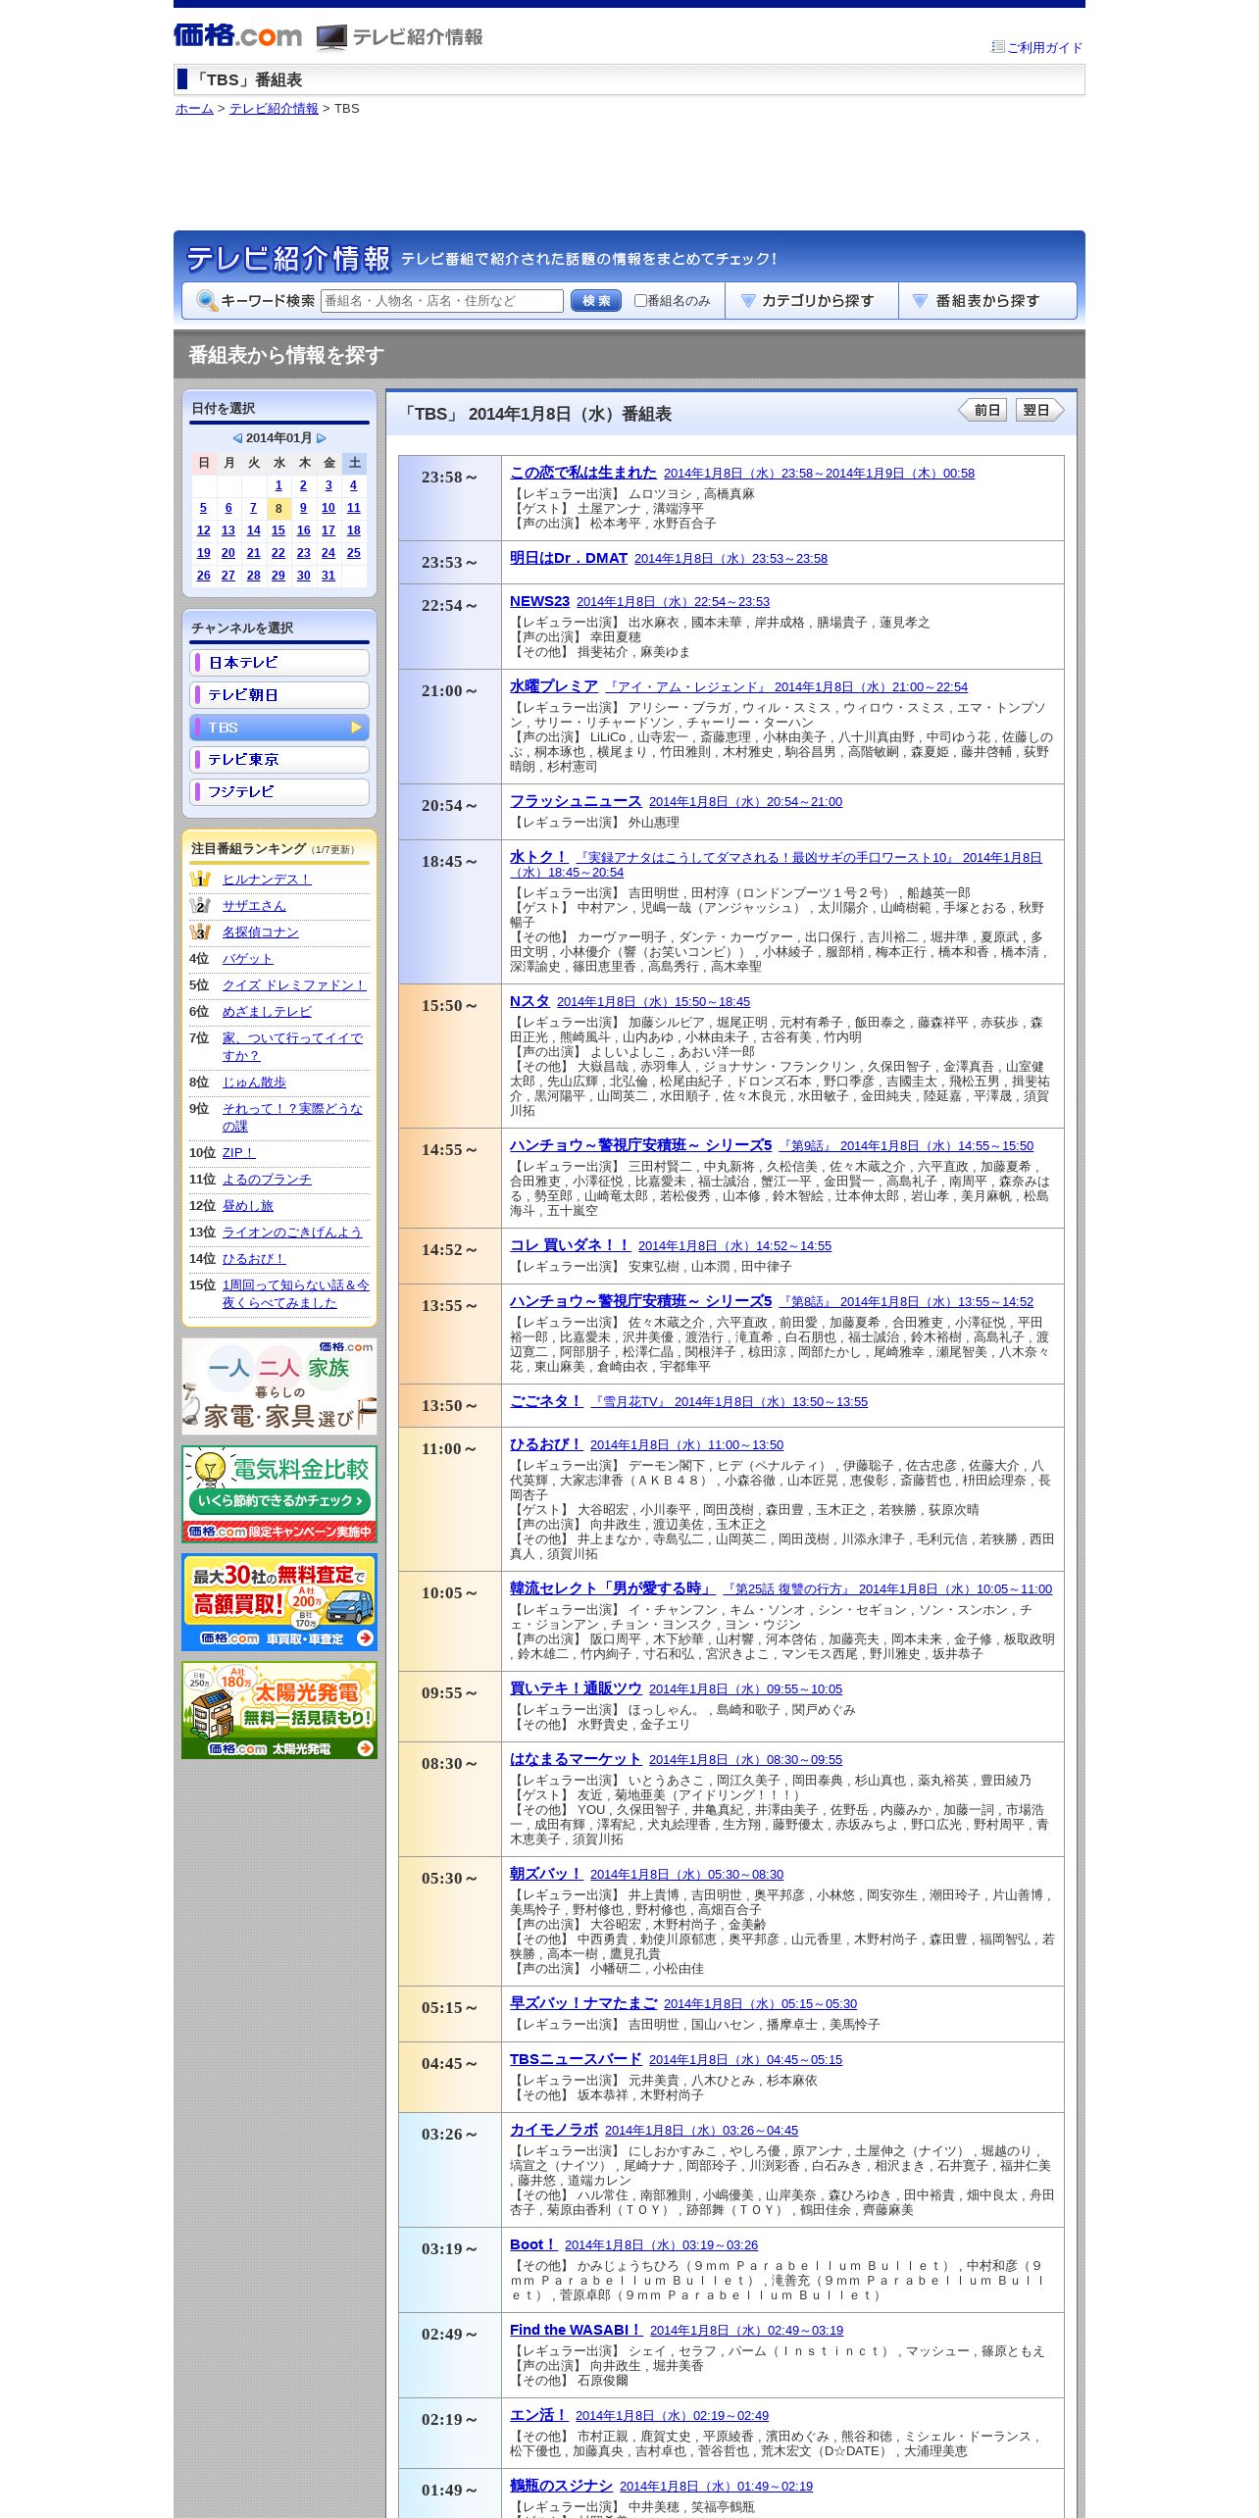This screenshot has height=2518, width=1259.
Task: Select the 日本テレビ channel
Action: [279, 663]
